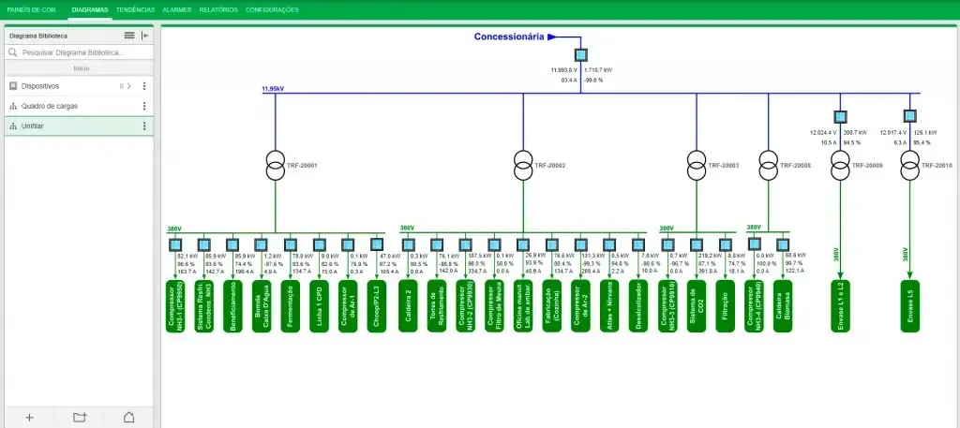The height and width of the screenshot is (428, 960).
Task: Click the new folder icon
Action: click(80, 418)
